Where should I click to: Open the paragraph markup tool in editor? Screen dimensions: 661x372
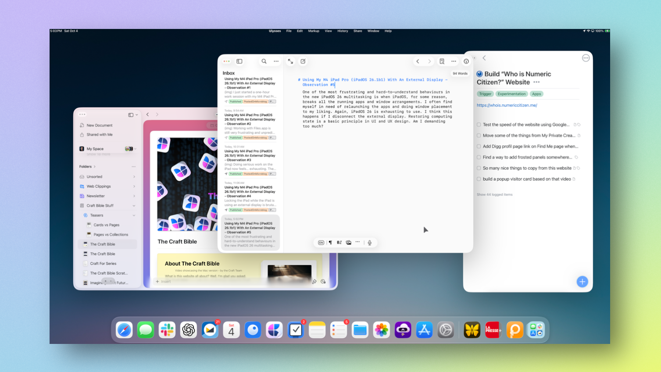coord(330,243)
